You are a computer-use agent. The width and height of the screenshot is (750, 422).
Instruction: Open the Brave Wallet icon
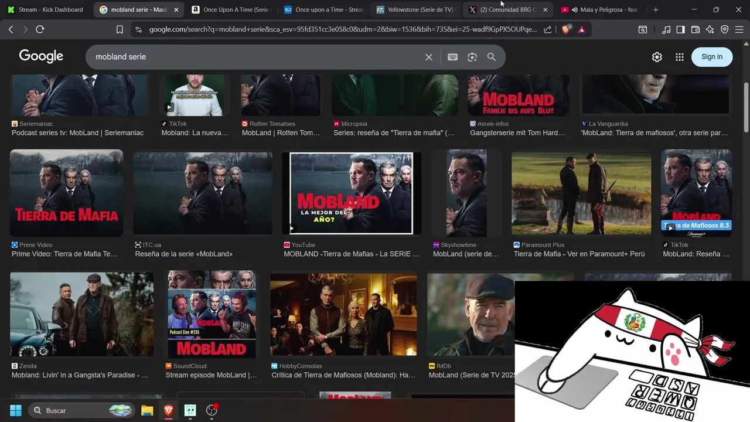[x=696, y=29]
